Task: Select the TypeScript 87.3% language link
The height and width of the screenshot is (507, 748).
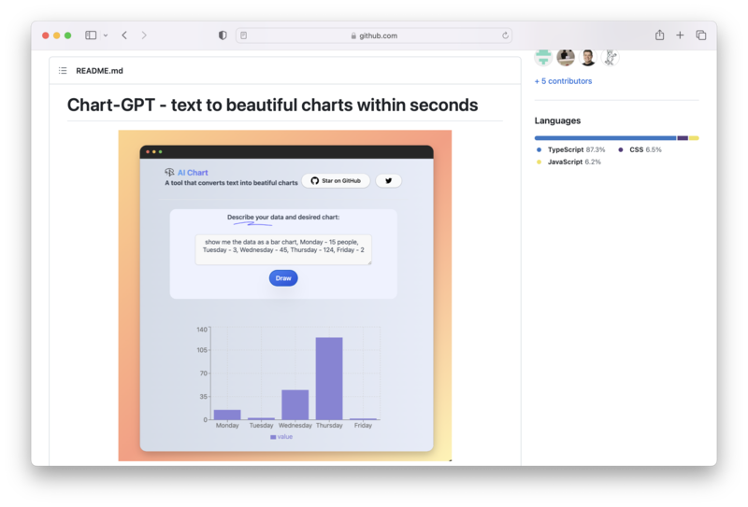Action: tap(575, 149)
